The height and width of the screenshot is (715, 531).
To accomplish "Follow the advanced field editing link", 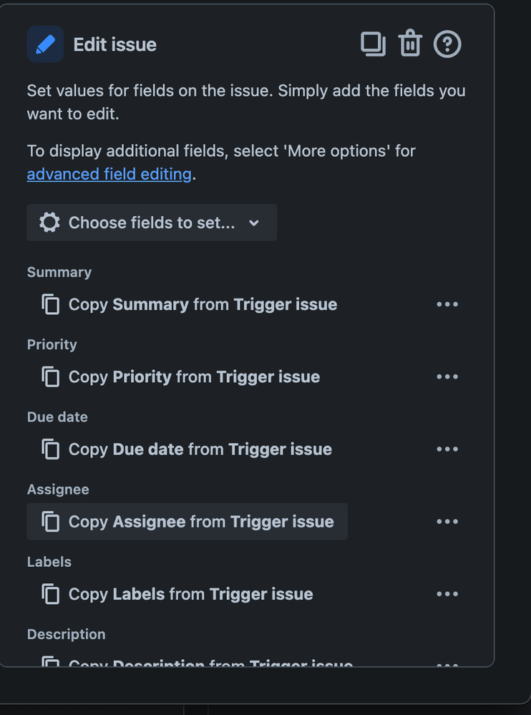I will tap(109, 174).
